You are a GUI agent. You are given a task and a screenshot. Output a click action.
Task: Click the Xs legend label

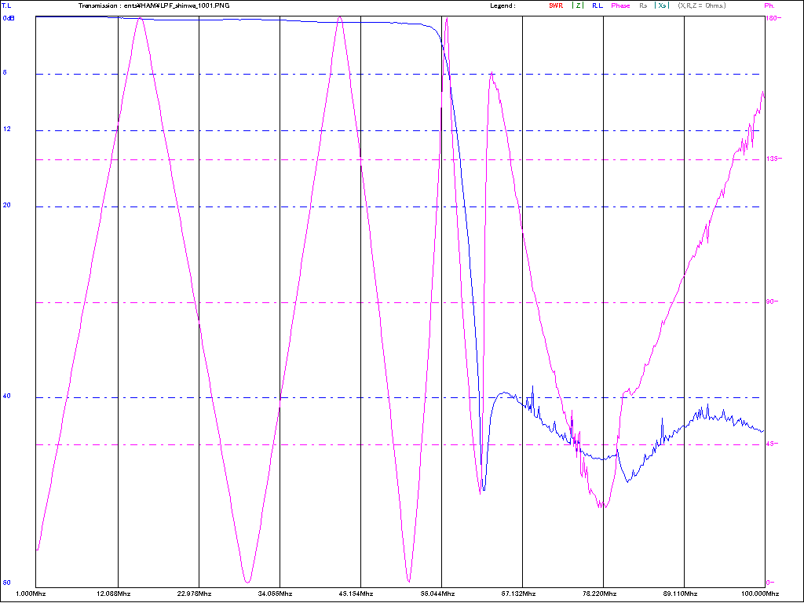click(663, 5)
